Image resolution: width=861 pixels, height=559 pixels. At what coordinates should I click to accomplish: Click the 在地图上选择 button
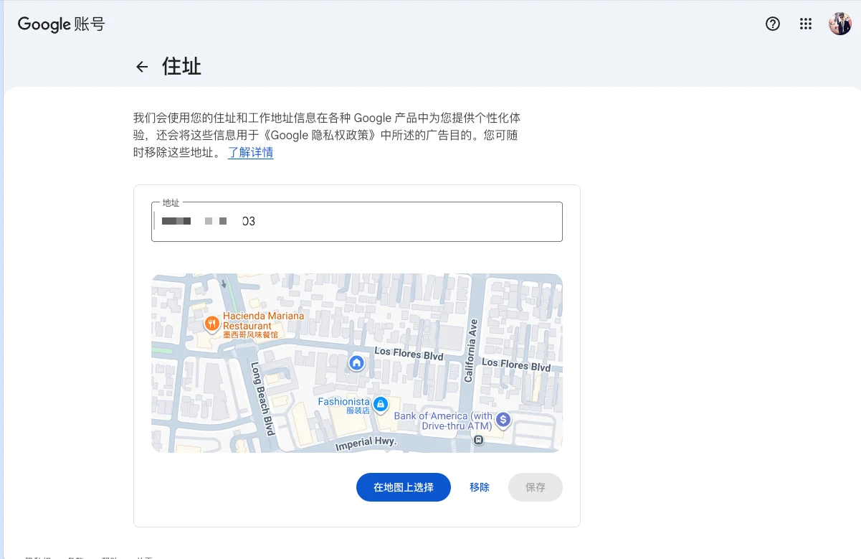coord(404,487)
